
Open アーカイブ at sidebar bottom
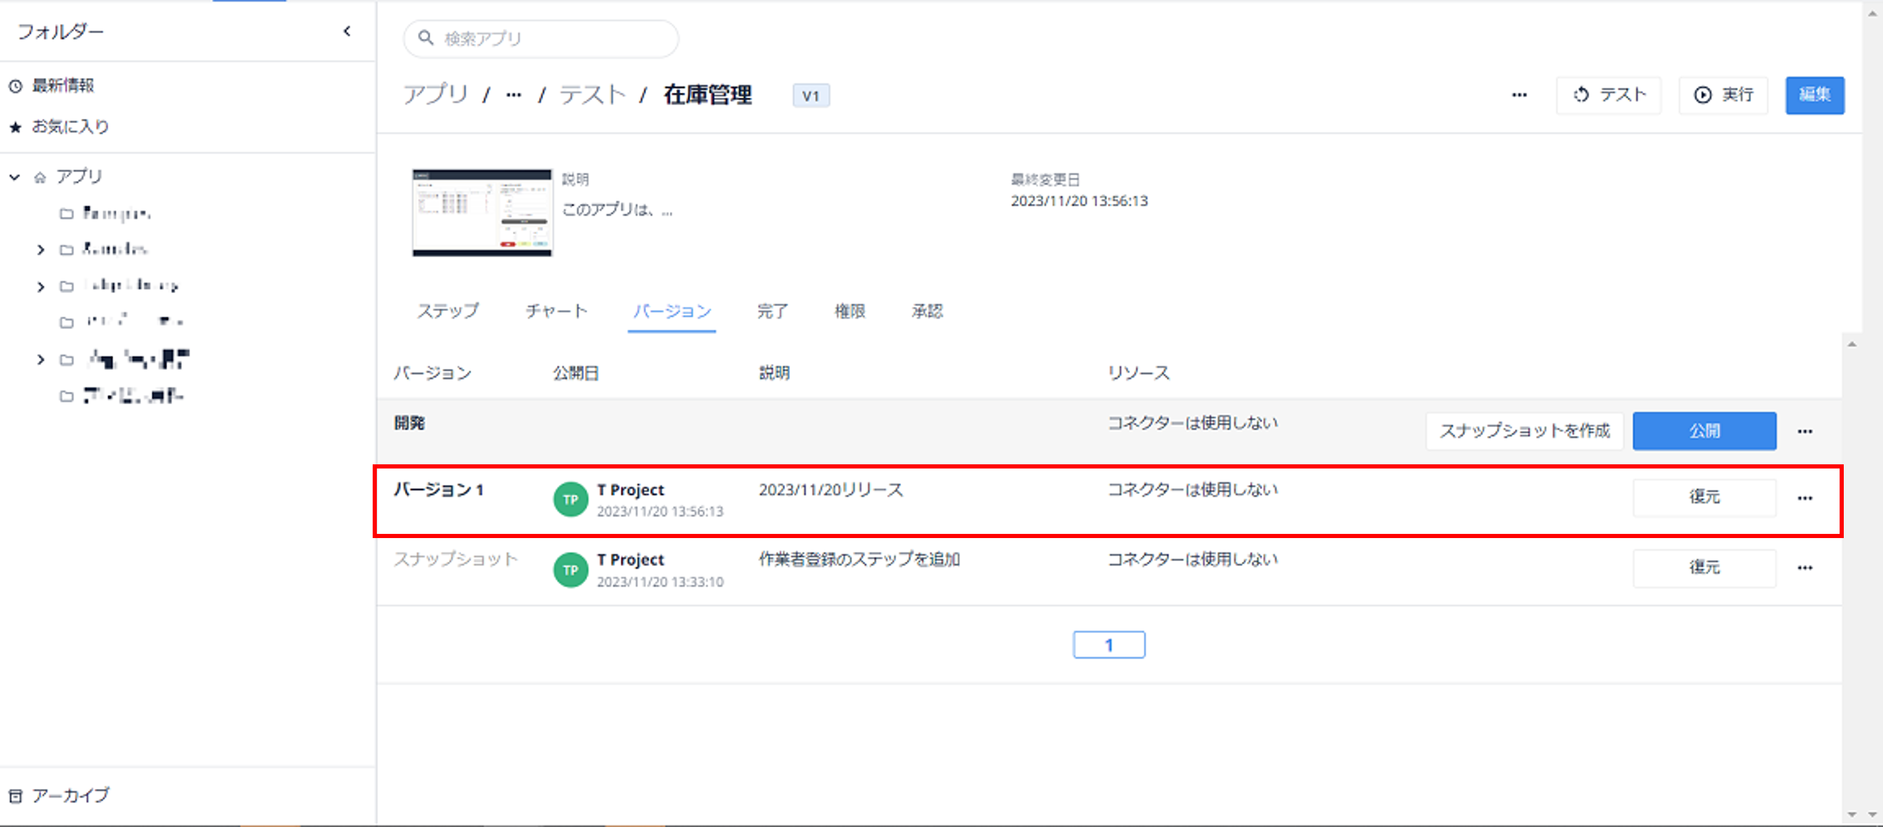(x=70, y=795)
